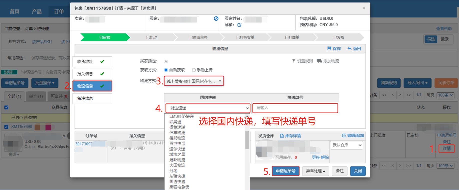This screenshot has height=190, width=459.
Task: Click the 申请运单号 button in the dialog
Action: [286, 171]
